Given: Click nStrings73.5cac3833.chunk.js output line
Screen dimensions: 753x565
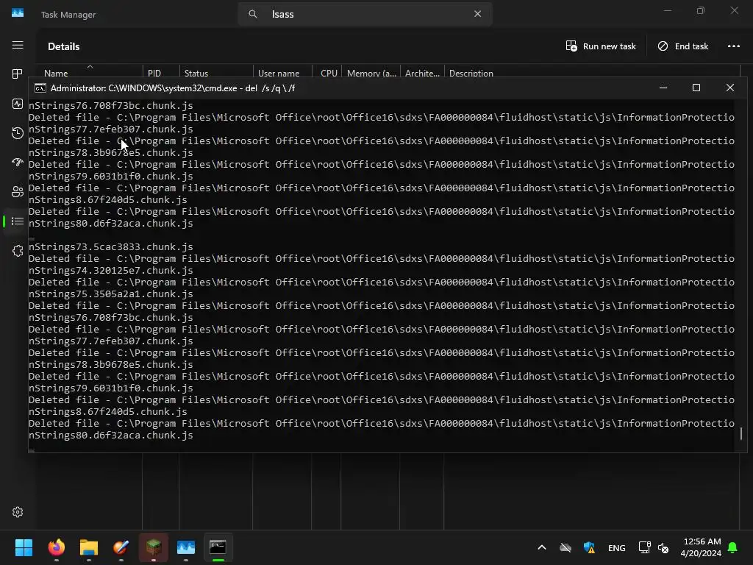Looking at the screenshot, I should coord(111,247).
